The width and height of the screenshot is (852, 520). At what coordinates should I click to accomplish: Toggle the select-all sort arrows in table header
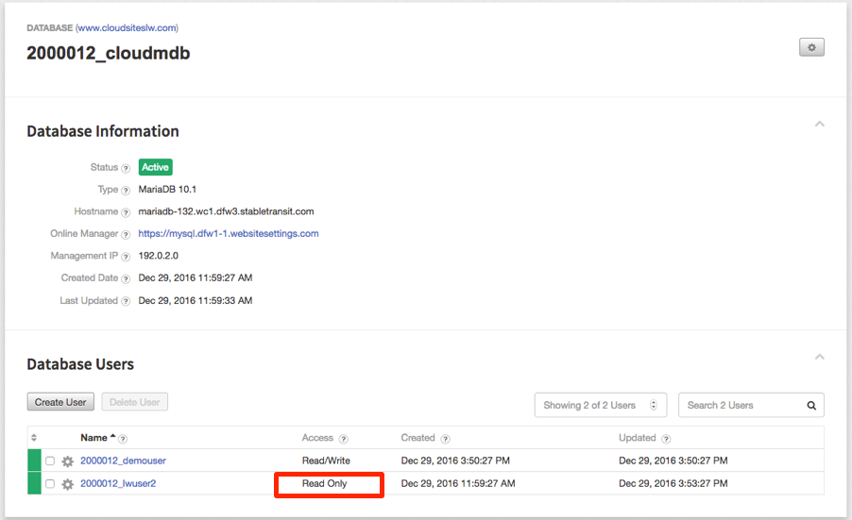34,438
